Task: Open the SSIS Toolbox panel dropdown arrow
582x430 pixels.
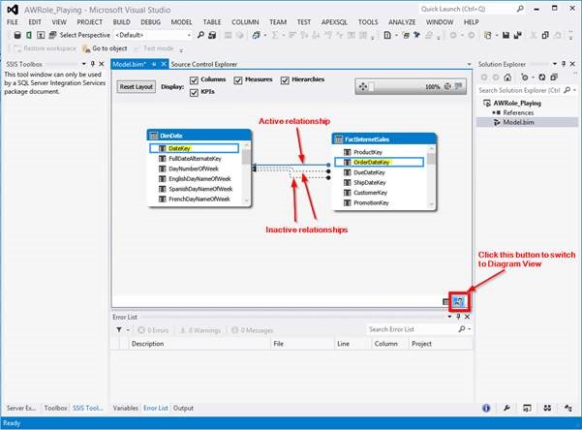Action: (x=84, y=64)
